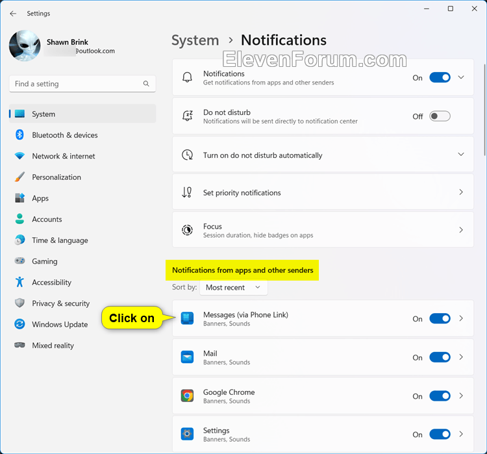
Task: Go to Accounts settings
Action: pos(82,219)
